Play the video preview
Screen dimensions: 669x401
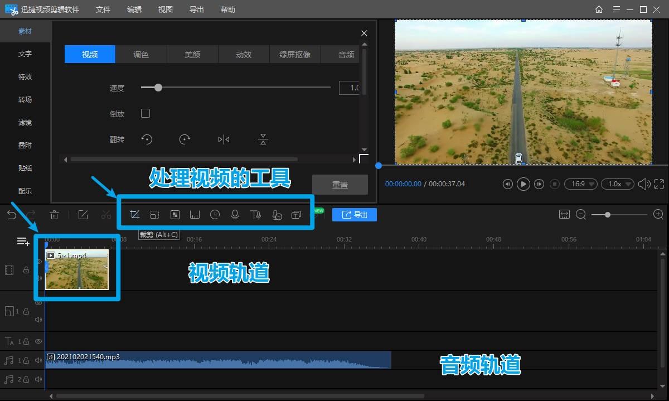523,184
